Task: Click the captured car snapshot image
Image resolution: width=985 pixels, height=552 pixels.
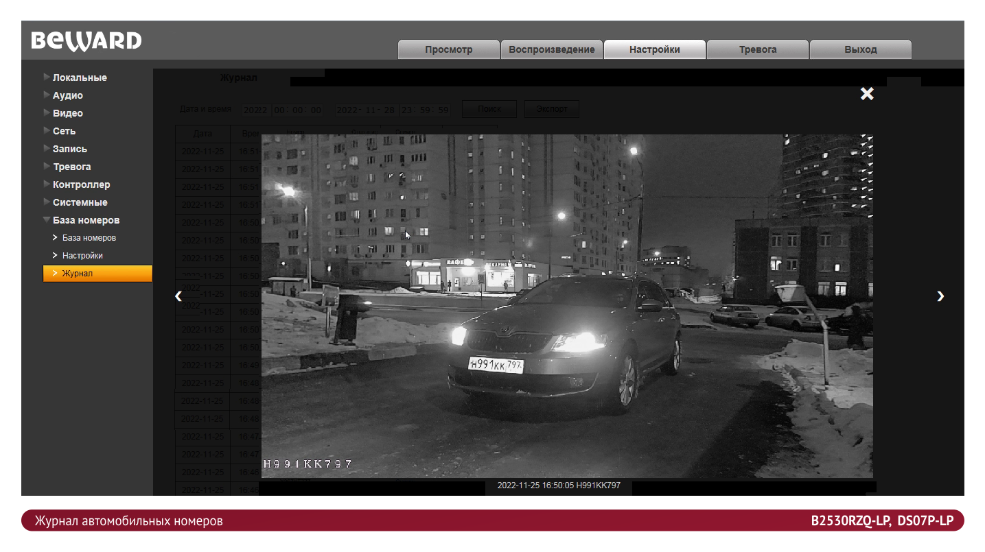Action: (567, 306)
